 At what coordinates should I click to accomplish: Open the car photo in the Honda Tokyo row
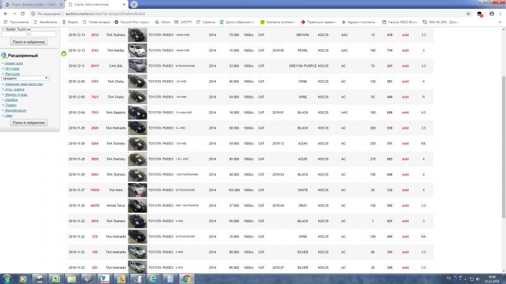point(137,206)
